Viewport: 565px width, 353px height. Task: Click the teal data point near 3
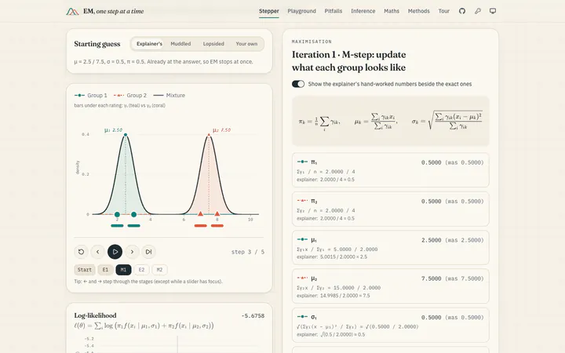click(133, 214)
